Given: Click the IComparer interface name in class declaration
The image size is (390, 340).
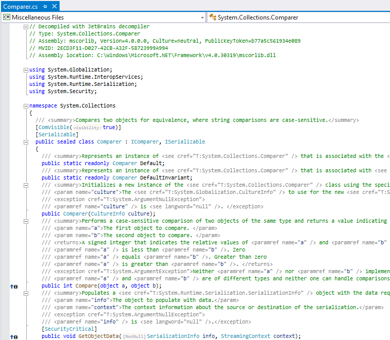Looking at the screenshot, I should point(144,141).
